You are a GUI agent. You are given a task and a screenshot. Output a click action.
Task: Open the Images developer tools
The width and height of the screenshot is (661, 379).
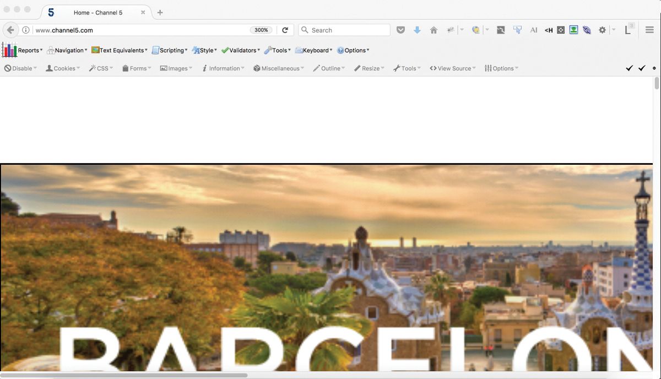[175, 68]
